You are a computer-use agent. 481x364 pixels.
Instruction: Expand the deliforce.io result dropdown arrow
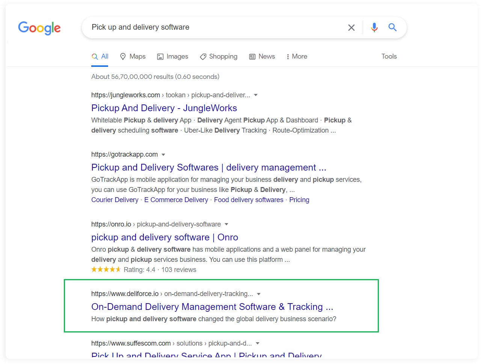coord(259,294)
